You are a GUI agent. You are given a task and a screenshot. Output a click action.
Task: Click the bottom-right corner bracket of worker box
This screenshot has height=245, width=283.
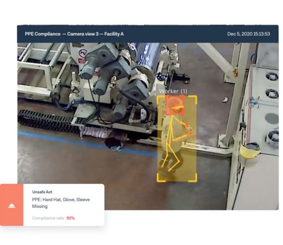pyautogui.click(x=193, y=178)
